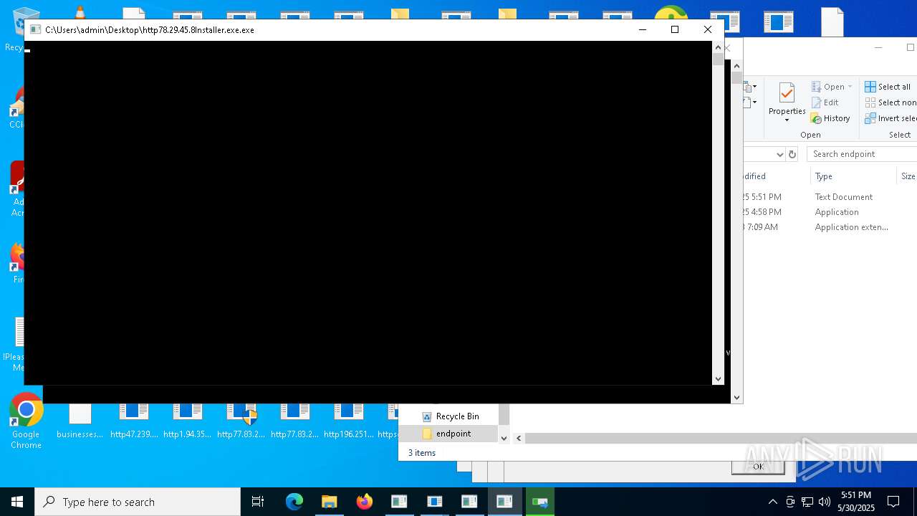This screenshot has width=917, height=516.
Task: Click the Search endpoint field
Action: tap(862, 154)
